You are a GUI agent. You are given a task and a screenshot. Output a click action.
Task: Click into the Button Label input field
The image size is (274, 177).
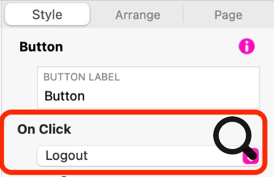[x=148, y=87]
